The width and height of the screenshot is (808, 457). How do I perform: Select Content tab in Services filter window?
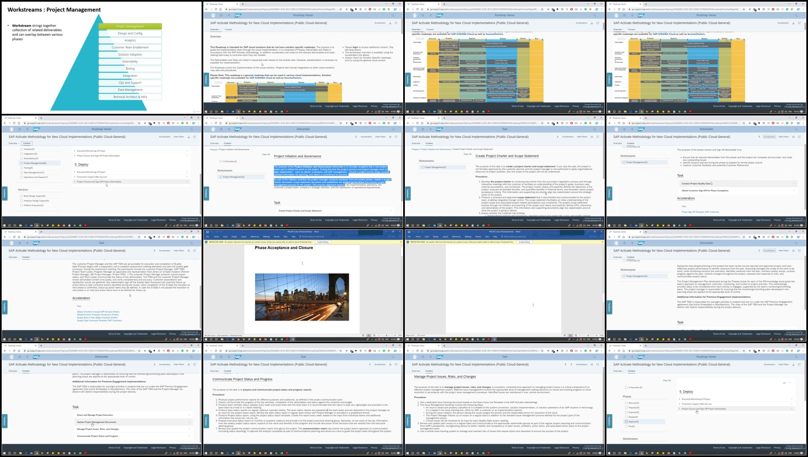click(x=27, y=143)
